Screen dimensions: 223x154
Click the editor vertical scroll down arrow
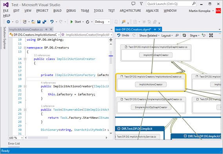point(111,133)
